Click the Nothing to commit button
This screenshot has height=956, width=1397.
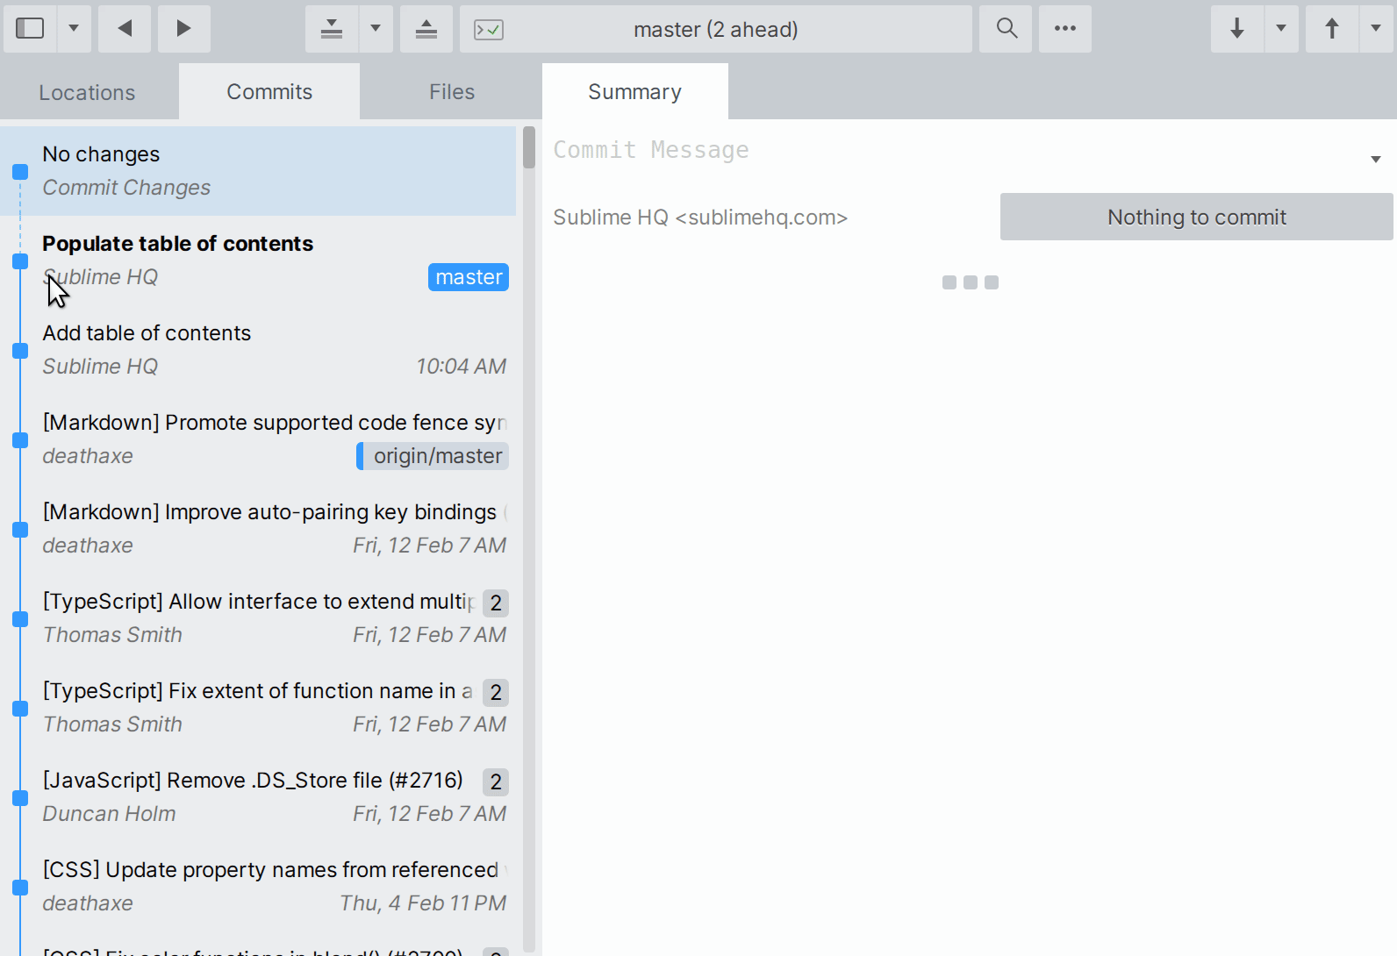pyautogui.click(x=1196, y=217)
